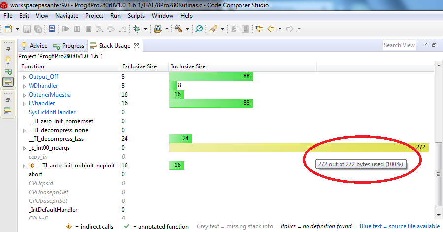Click the Resume debug icon
This screenshot has width=443, height=232.
point(66,29)
